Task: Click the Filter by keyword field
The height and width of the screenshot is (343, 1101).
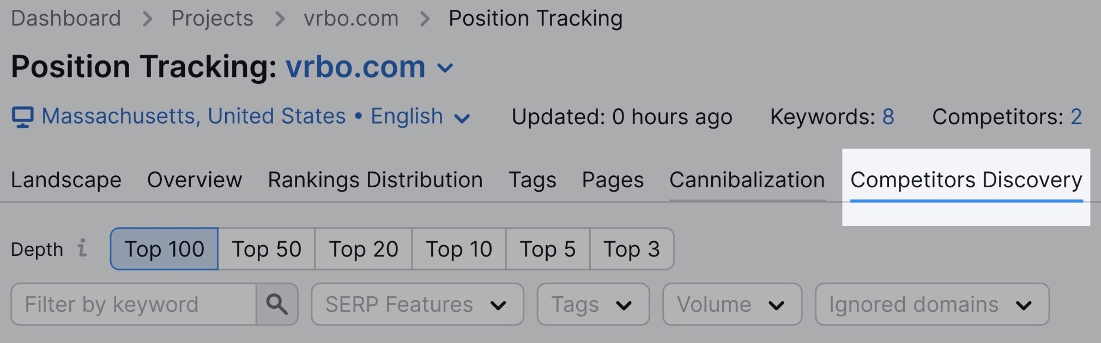Action: pyautogui.click(x=134, y=304)
